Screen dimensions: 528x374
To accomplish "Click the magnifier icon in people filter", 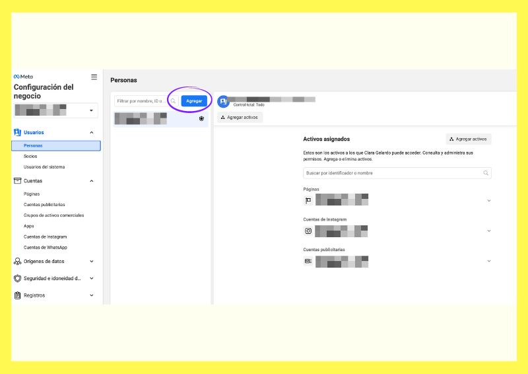I will tap(173, 101).
